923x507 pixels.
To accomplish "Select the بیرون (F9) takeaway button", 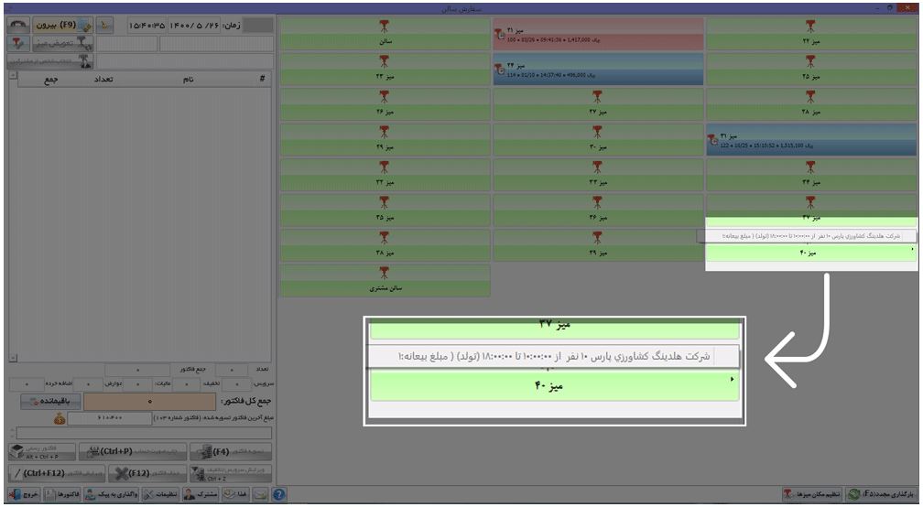I will 62,26.
